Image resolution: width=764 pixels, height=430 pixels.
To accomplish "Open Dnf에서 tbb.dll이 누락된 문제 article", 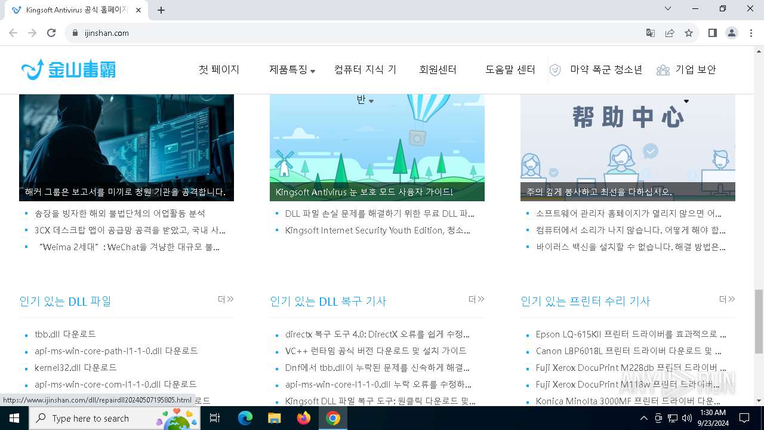I will click(x=377, y=367).
